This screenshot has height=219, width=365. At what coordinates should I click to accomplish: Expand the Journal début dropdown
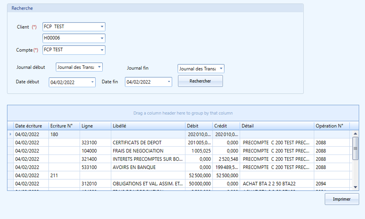(x=100, y=67)
